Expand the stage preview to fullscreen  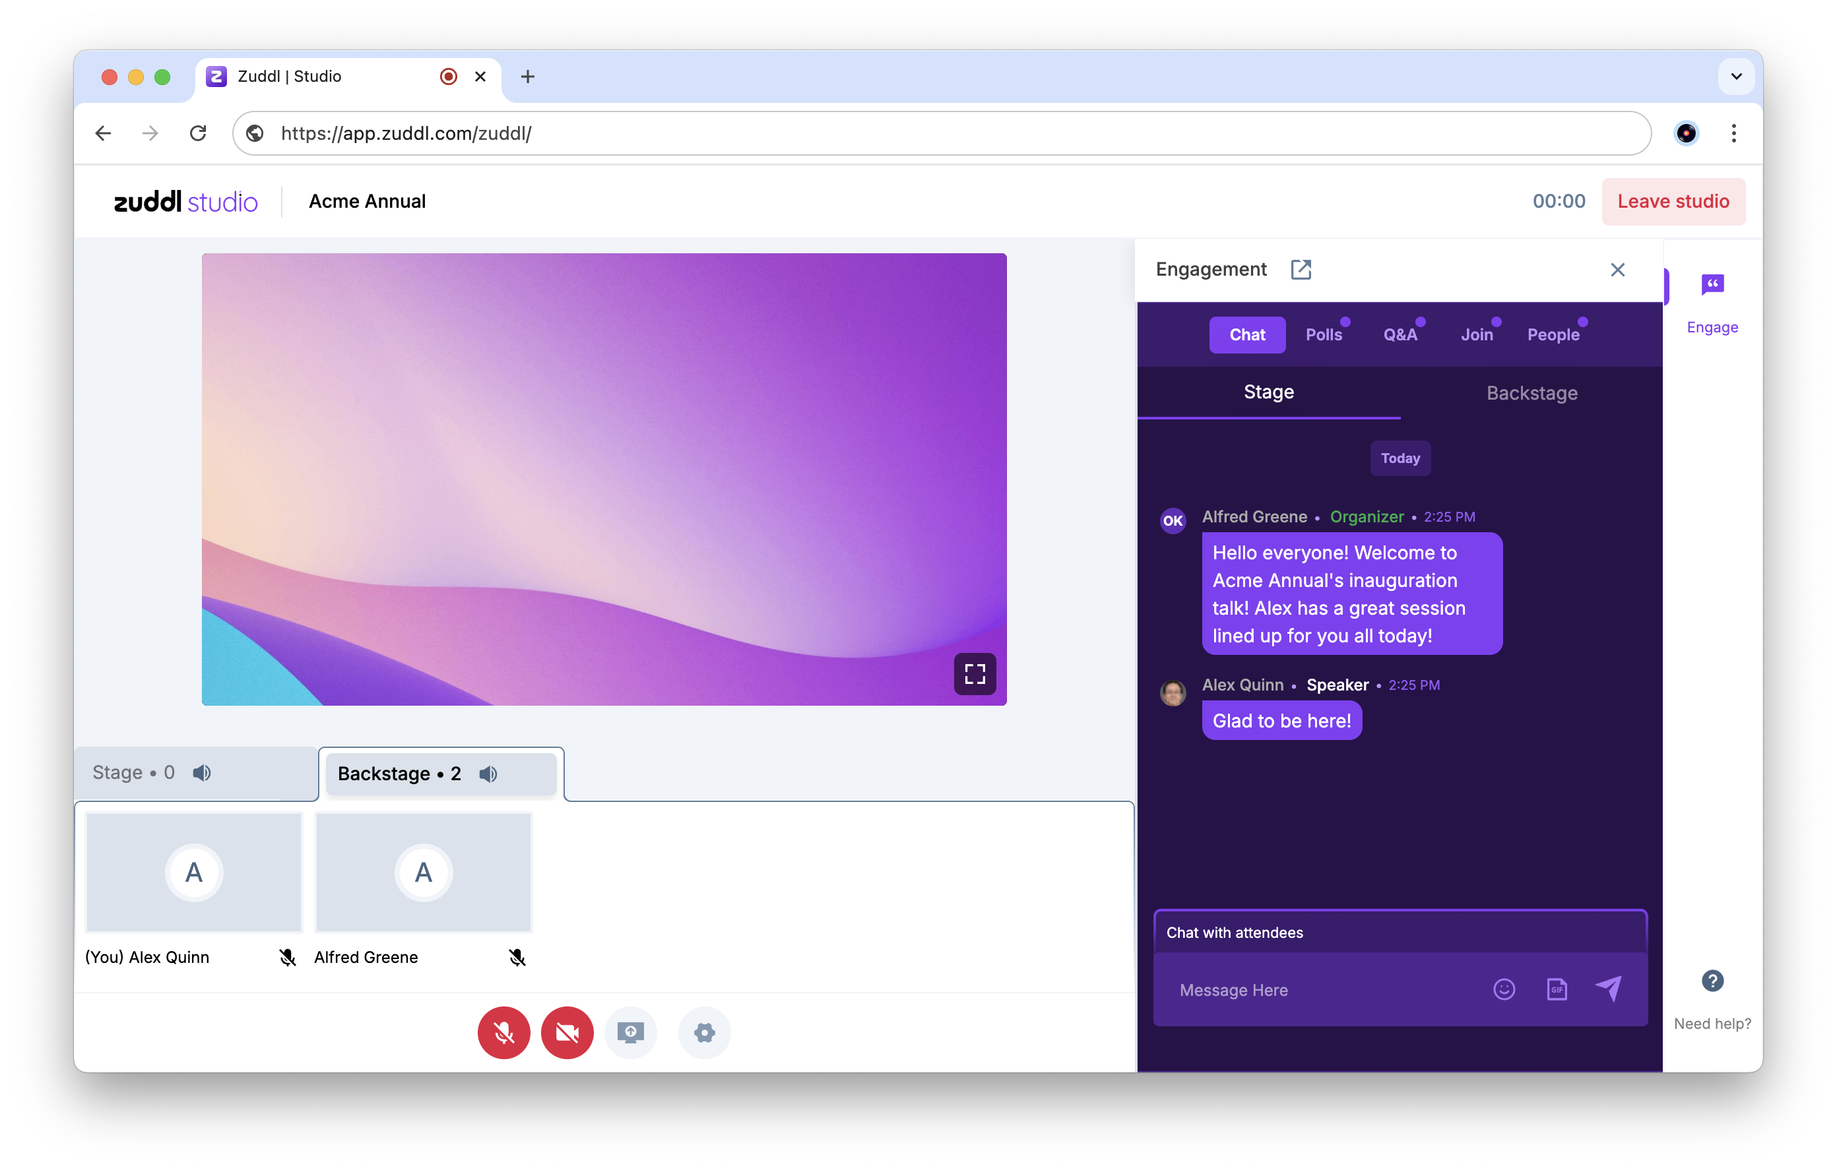point(975,673)
